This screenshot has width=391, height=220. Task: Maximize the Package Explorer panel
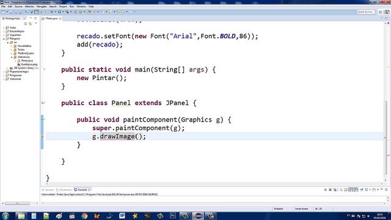click(x=35, y=18)
